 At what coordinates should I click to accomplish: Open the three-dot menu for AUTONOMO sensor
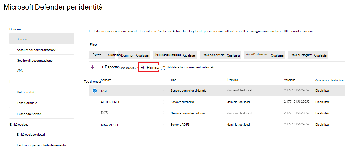(164, 102)
